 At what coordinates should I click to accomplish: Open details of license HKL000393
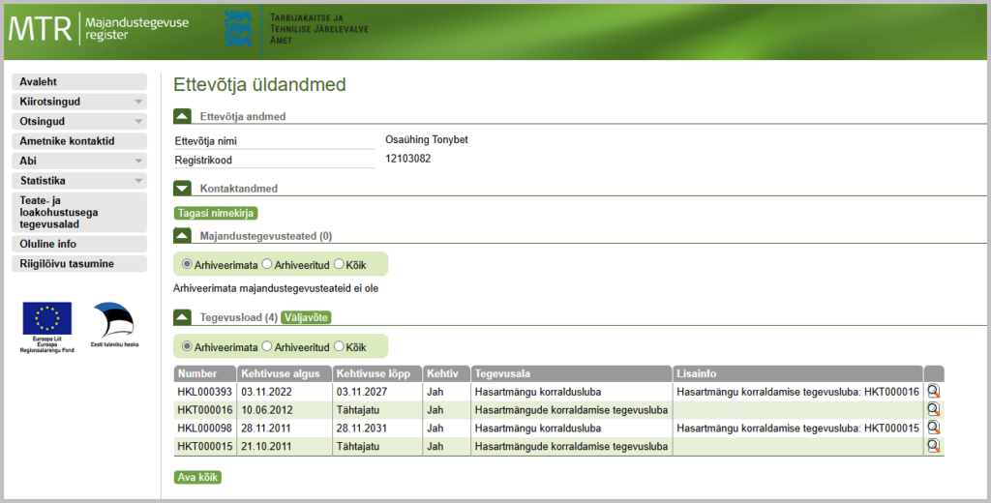pos(934,391)
